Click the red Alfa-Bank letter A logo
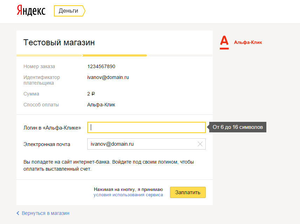Image resolution: width=300 pixels, height=224 pixels. tap(224, 42)
